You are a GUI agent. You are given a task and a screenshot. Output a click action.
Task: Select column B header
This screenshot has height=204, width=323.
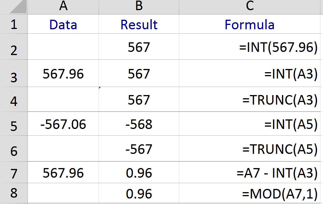tap(139, 7)
